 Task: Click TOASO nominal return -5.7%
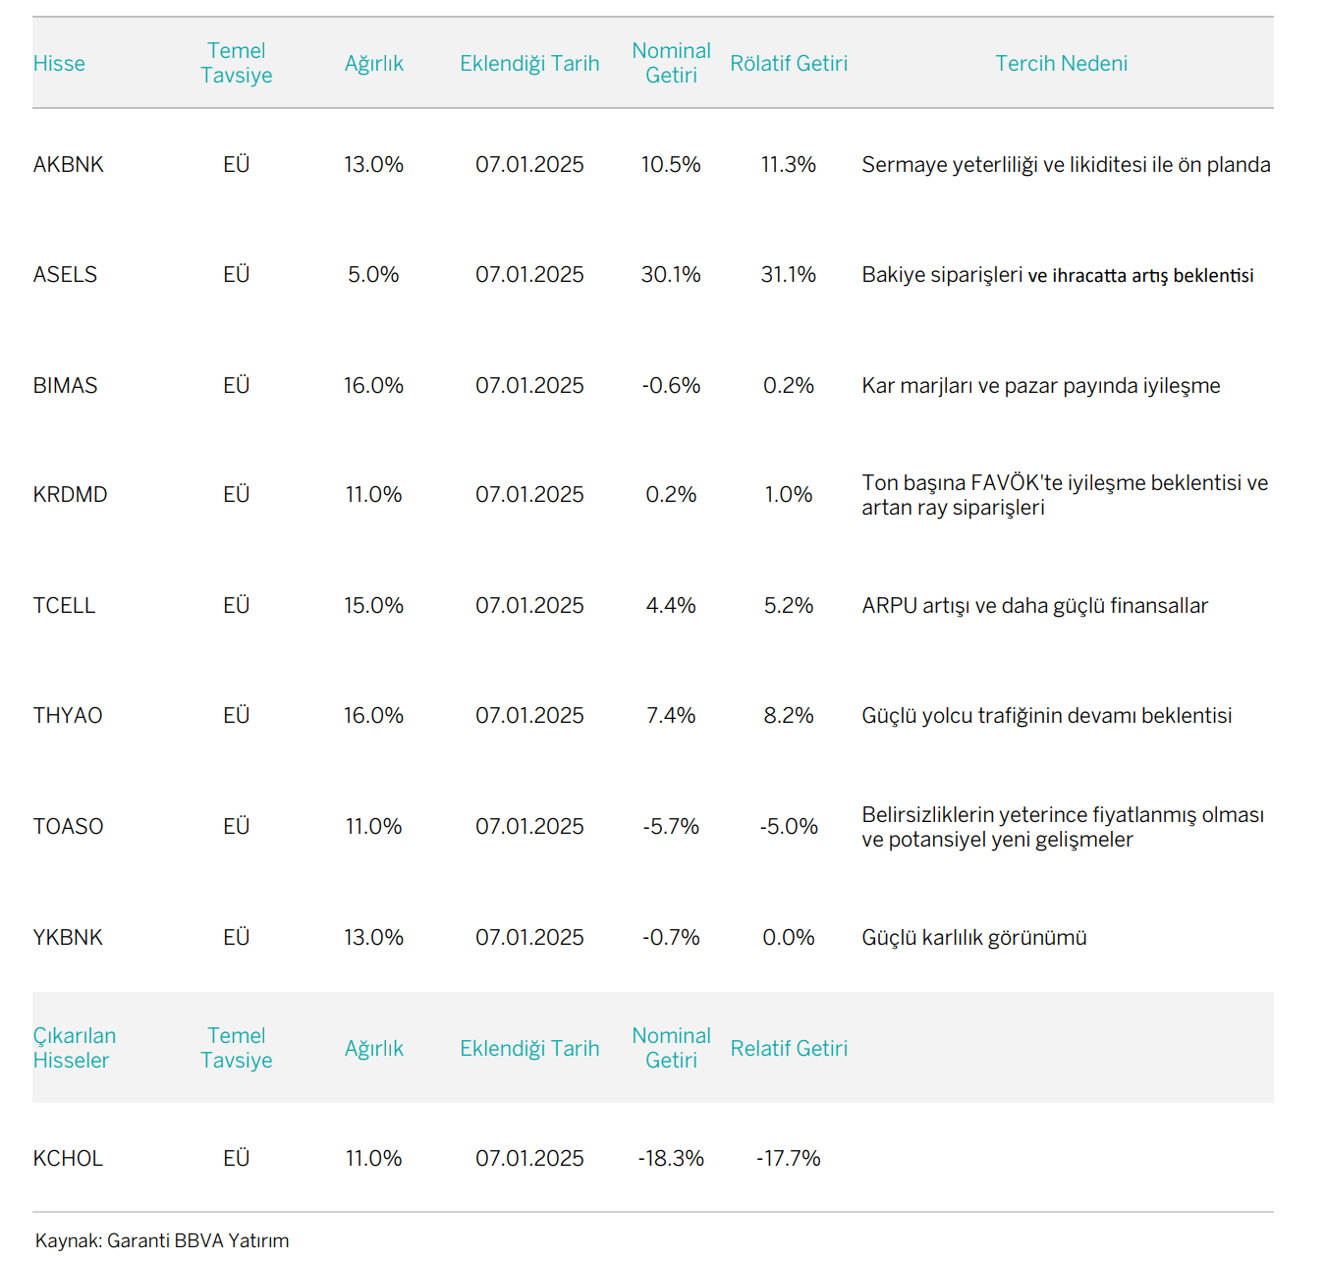[x=671, y=827]
